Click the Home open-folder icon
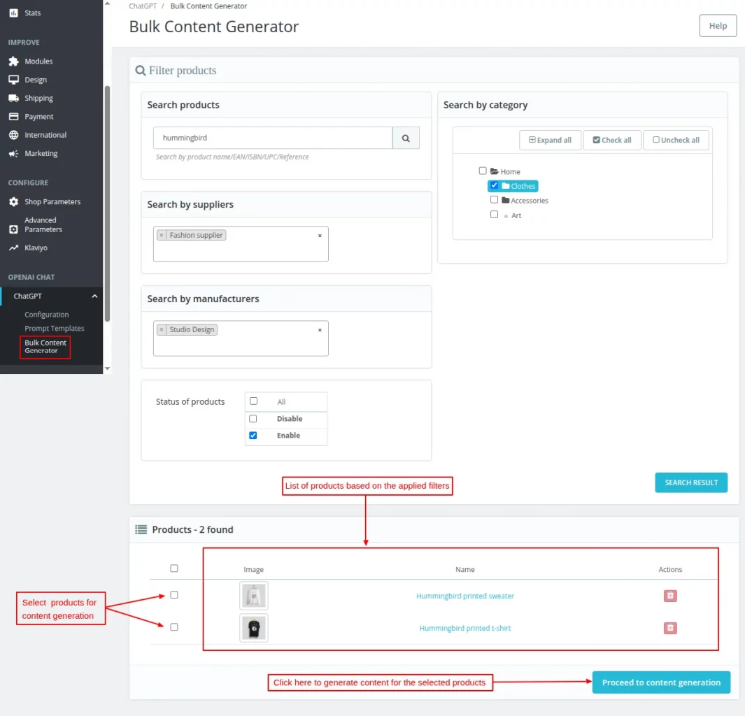 tap(494, 171)
